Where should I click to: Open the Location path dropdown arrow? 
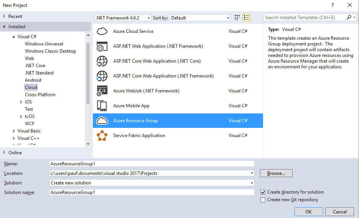[252, 173]
